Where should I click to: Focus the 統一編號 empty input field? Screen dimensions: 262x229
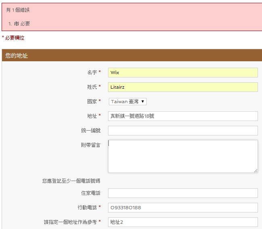(183, 131)
